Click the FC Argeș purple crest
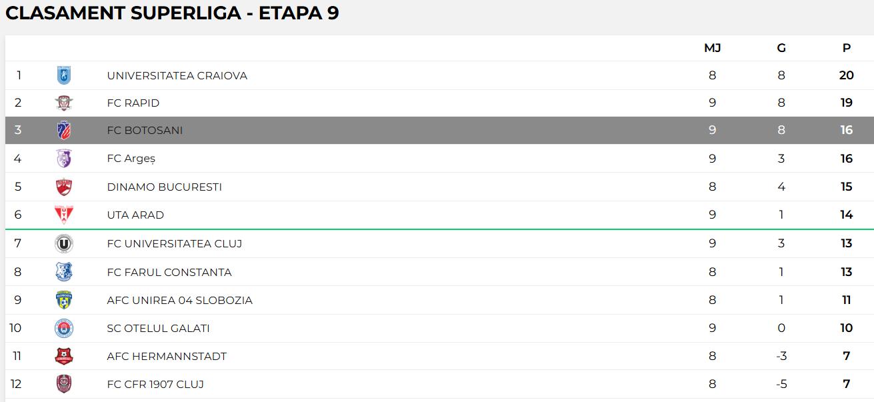 (x=64, y=159)
